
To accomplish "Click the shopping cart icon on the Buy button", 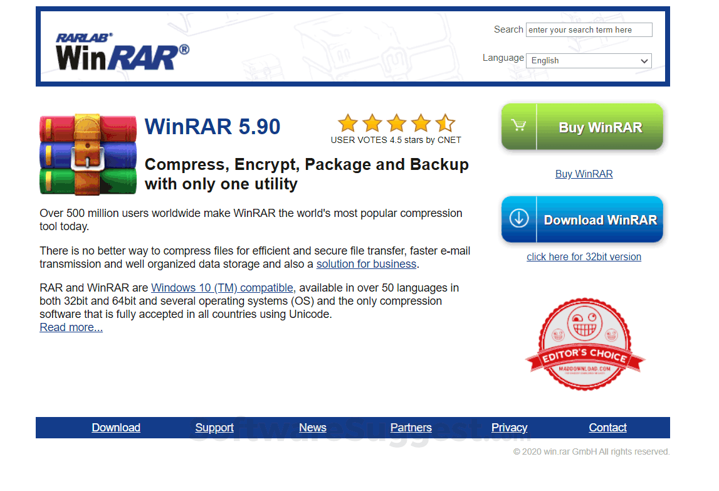I will tap(518, 125).
